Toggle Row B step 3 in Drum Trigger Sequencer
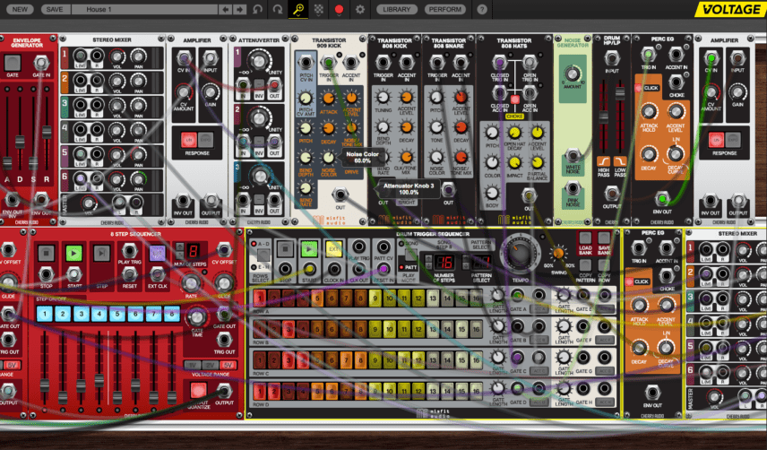Image resolution: width=767 pixels, height=450 pixels. click(289, 329)
